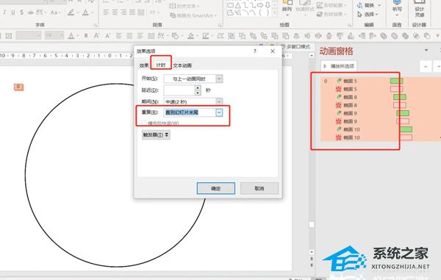Image resolution: width=441 pixels, height=280 pixels.
Task: Decrease the 延迟 delay with the down spinner
Action: point(198,93)
